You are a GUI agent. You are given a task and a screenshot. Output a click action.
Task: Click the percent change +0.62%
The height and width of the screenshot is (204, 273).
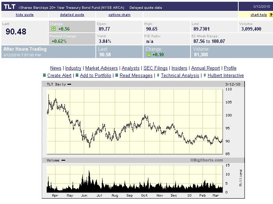(59, 42)
